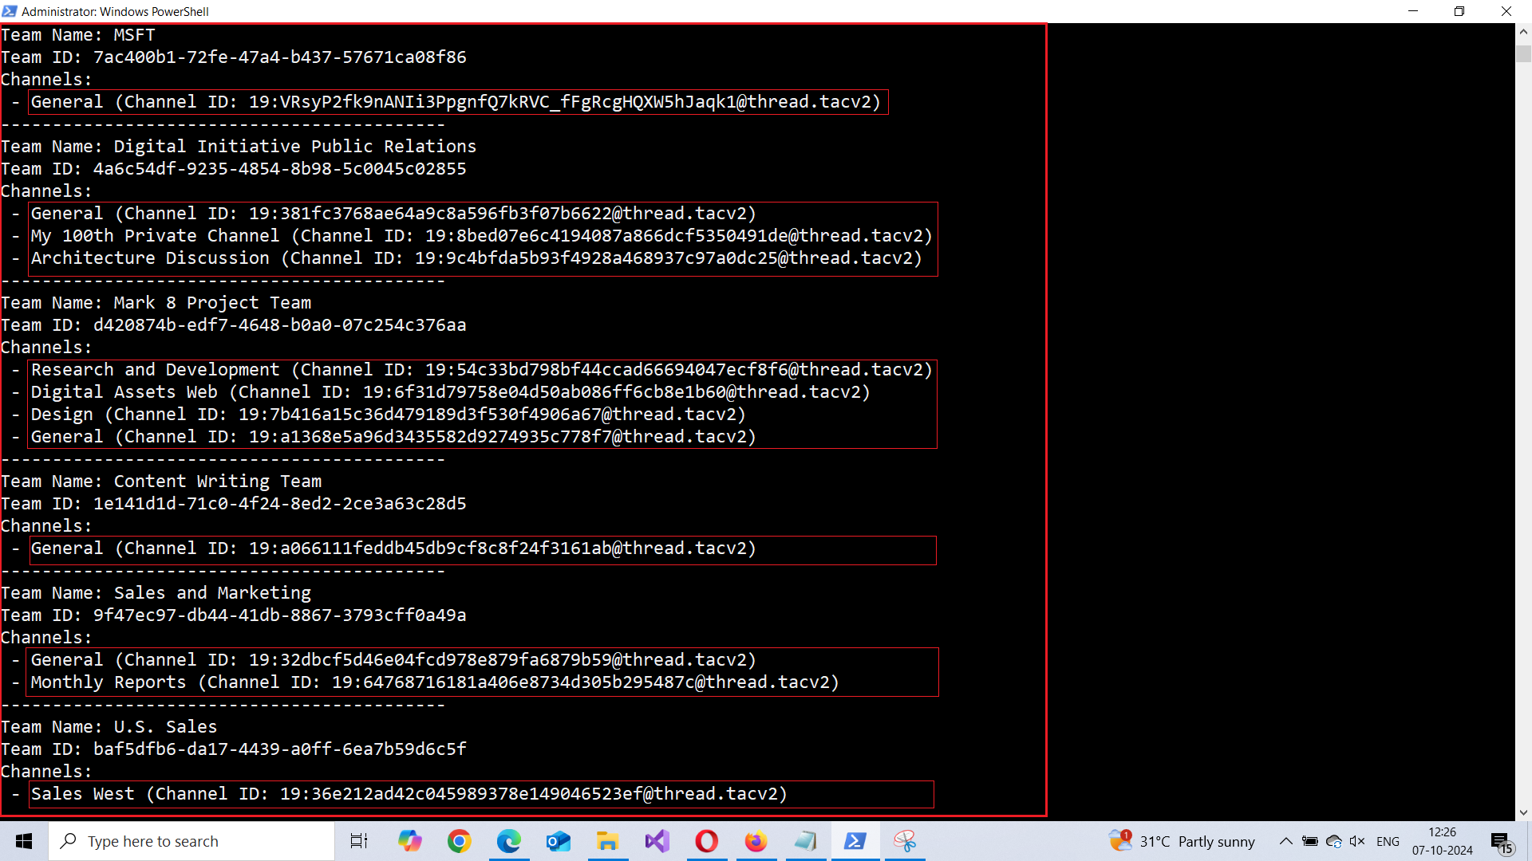The width and height of the screenshot is (1532, 861).
Task: Open Task View
Action: point(359,841)
